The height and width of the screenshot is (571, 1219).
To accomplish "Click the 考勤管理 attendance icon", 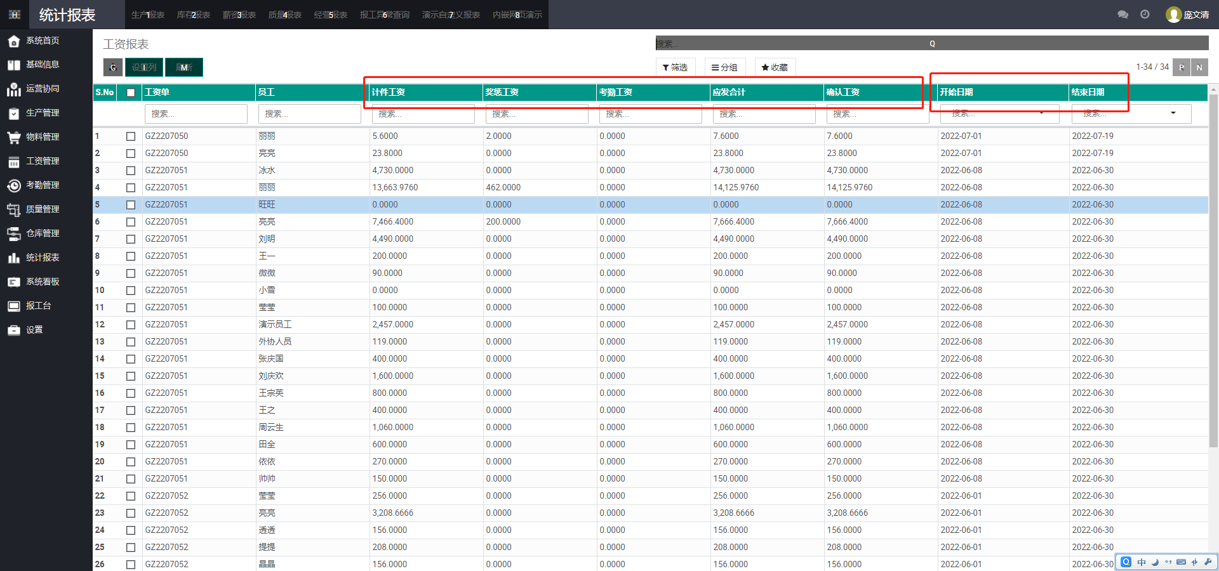I will click(14, 185).
